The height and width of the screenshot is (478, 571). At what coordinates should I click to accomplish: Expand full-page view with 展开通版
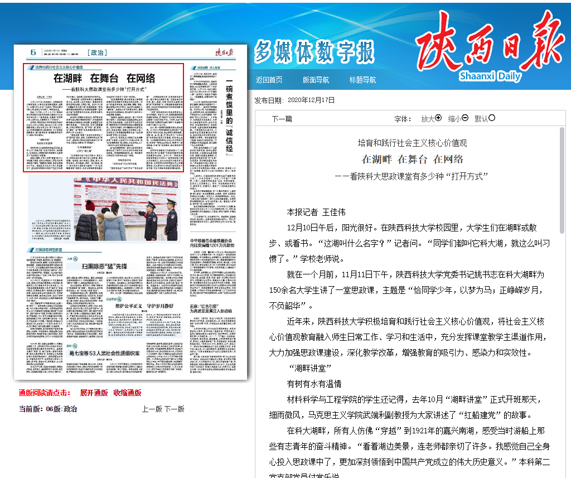point(94,393)
